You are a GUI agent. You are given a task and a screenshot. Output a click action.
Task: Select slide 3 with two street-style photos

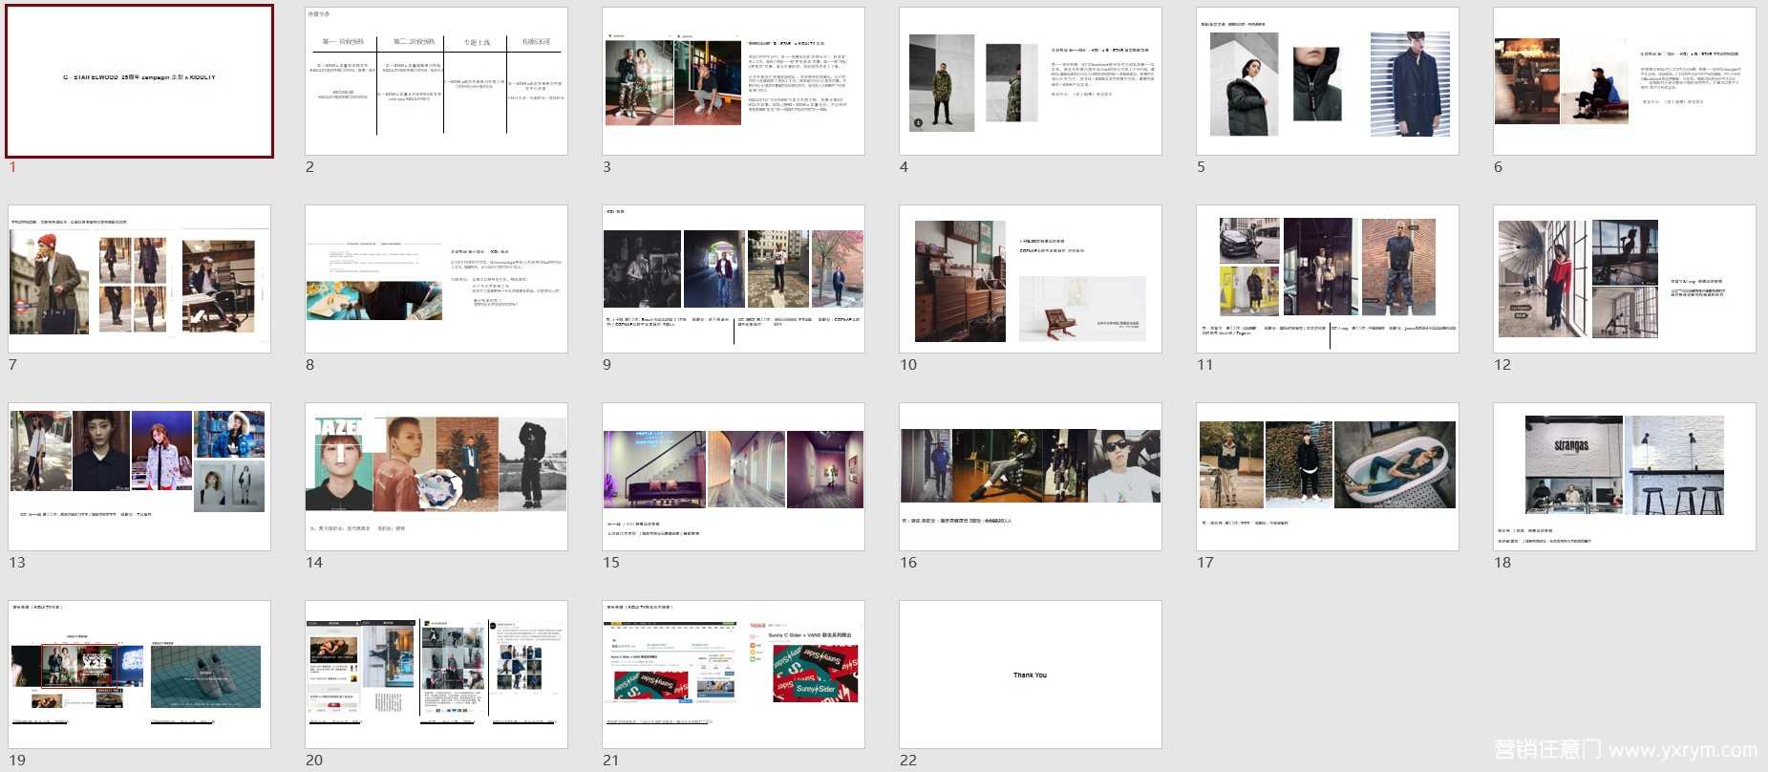pos(734,81)
